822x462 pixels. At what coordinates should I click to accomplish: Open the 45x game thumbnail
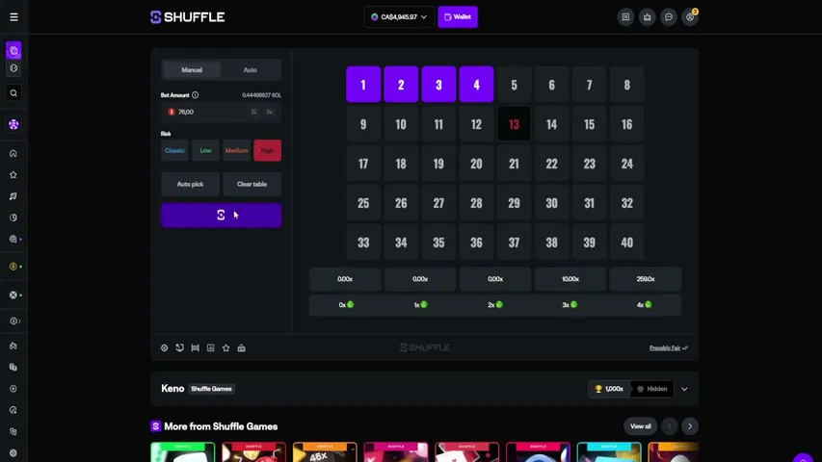pos(325,452)
